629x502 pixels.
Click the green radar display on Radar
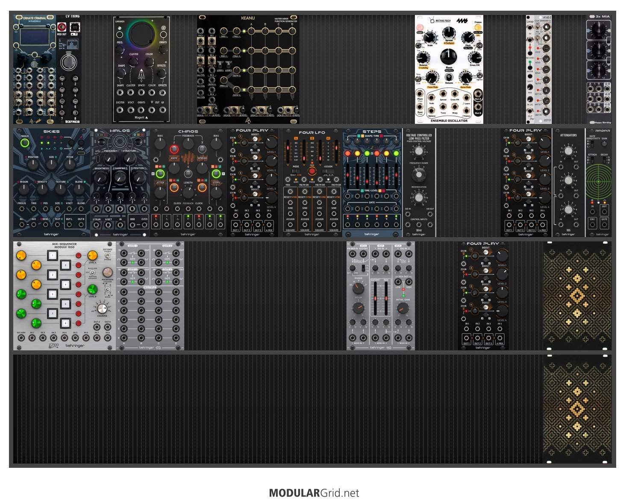coord(598,182)
